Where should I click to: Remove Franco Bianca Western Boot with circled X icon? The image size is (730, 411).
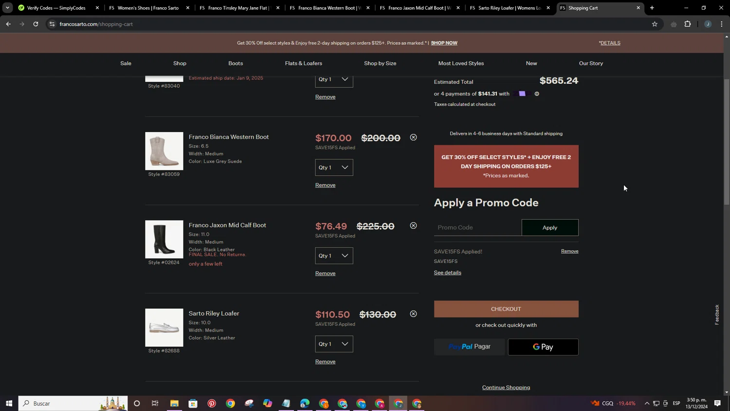click(413, 137)
